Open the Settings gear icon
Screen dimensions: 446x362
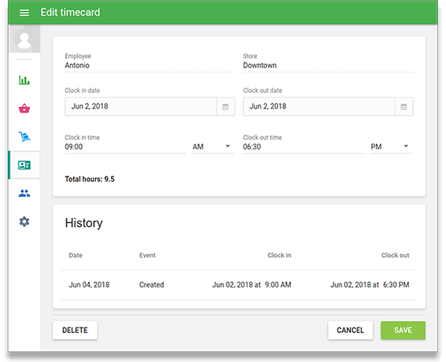(24, 222)
